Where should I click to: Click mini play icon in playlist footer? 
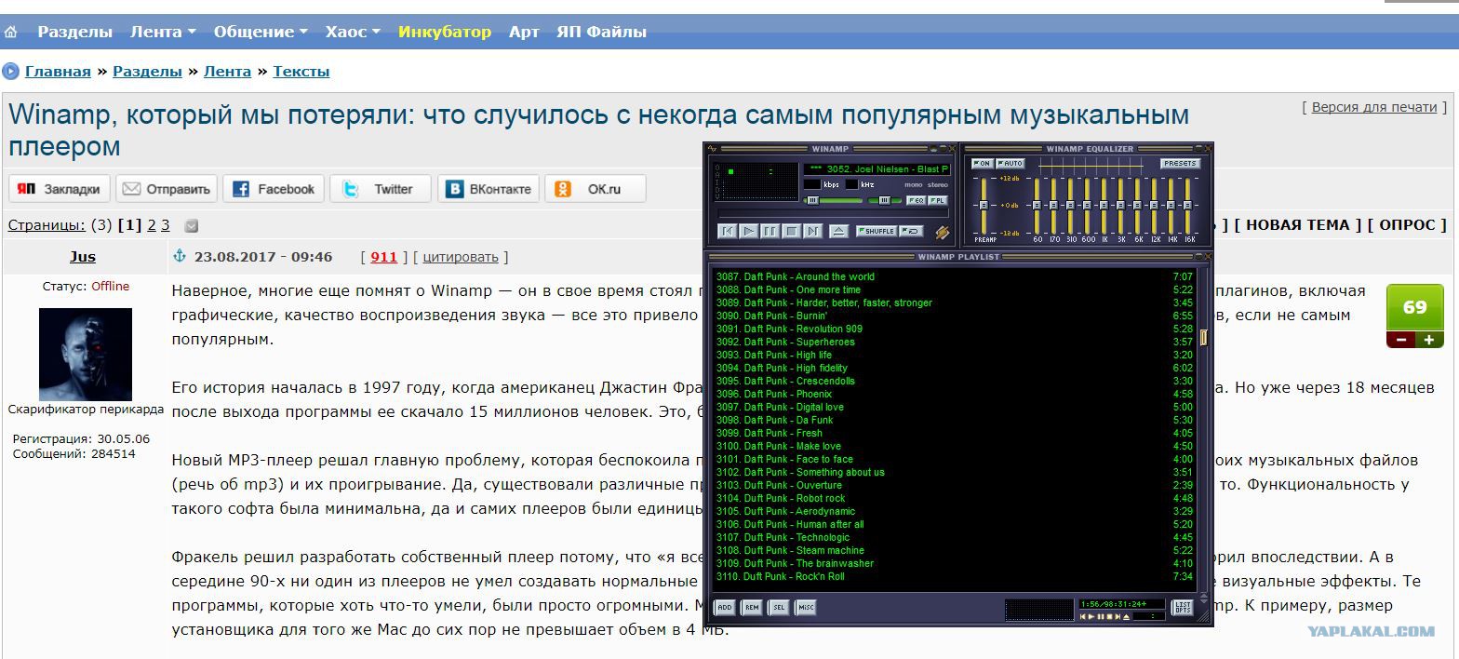click(1092, 616)
